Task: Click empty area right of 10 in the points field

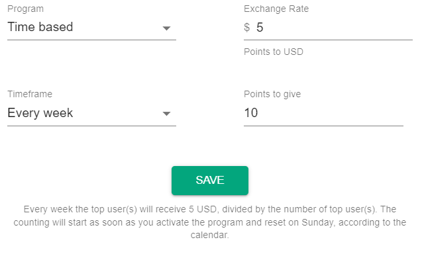Action: [x=331, y=113]
